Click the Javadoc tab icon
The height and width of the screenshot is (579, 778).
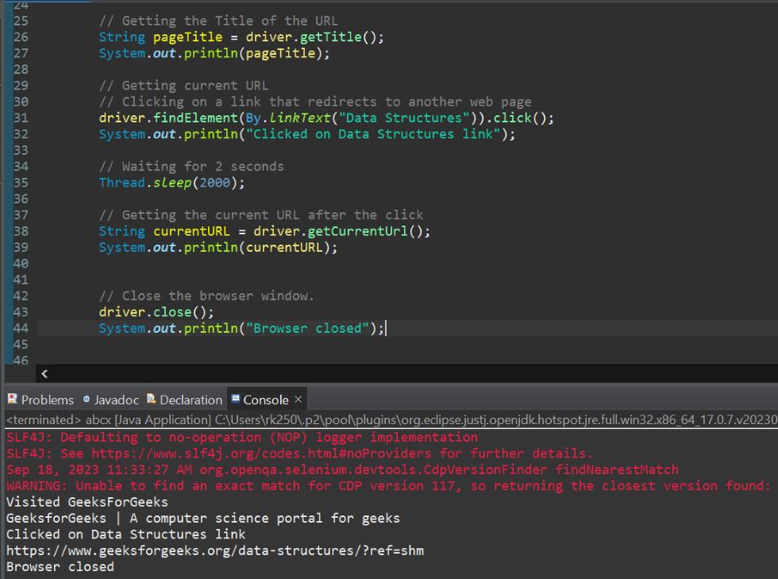[x=87, y=399]
